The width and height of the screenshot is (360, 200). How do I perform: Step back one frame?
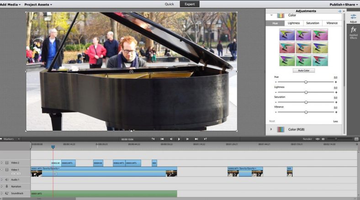tap(171, 139)
